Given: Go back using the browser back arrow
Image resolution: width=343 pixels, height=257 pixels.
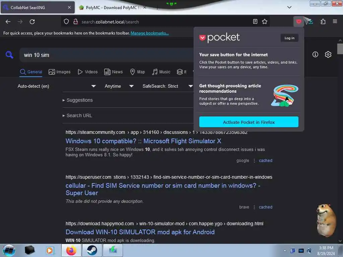Looking at the screenshot, I should 8,22.
